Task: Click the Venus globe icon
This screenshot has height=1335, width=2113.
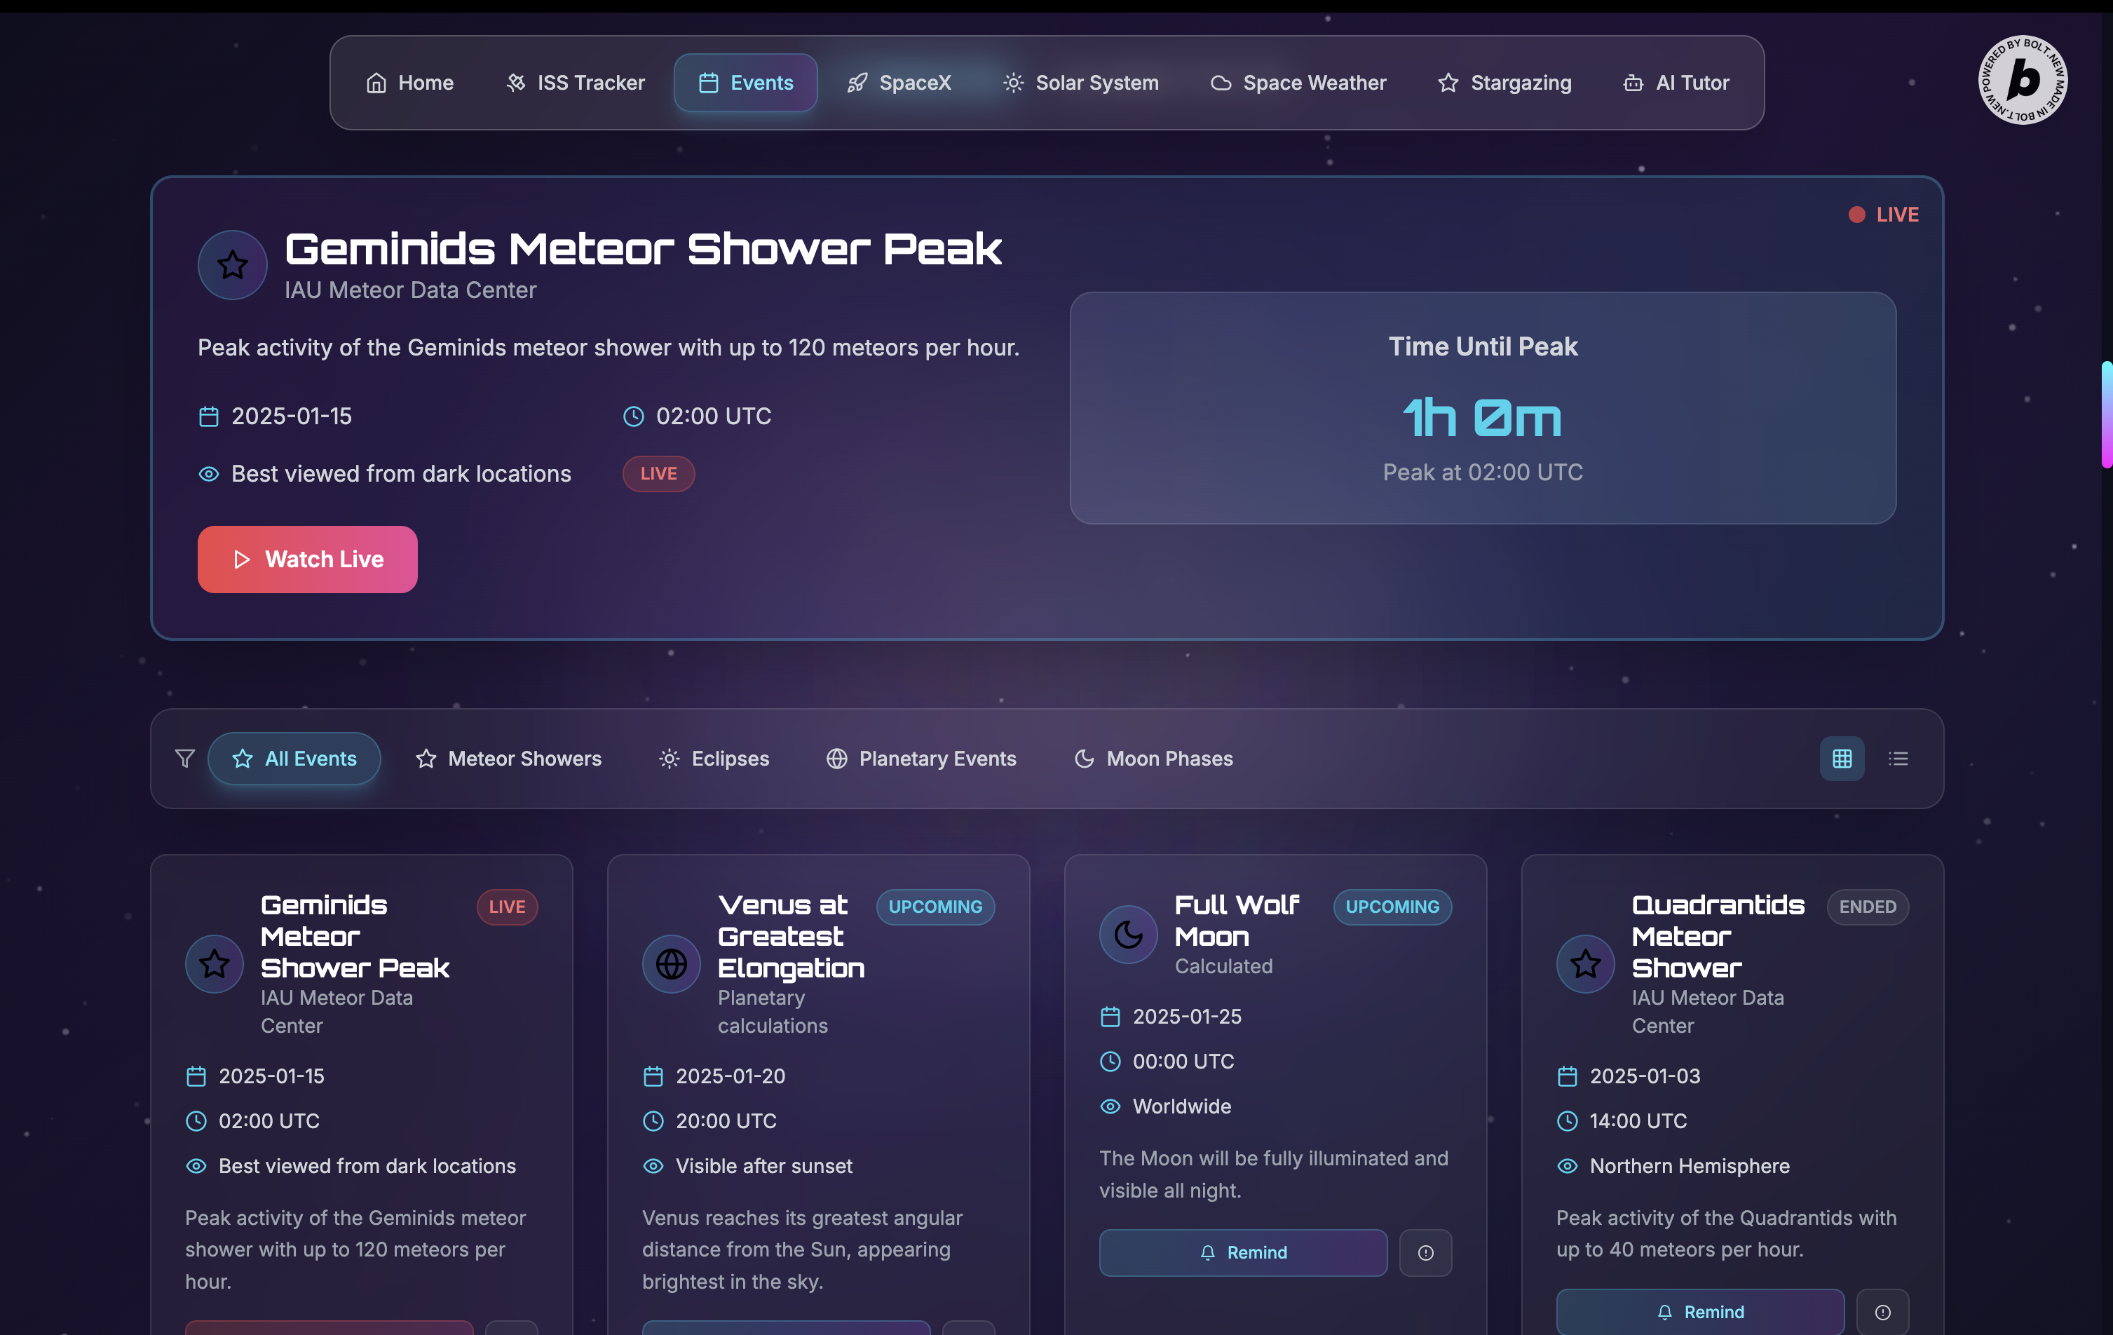Action: [672, 963]
